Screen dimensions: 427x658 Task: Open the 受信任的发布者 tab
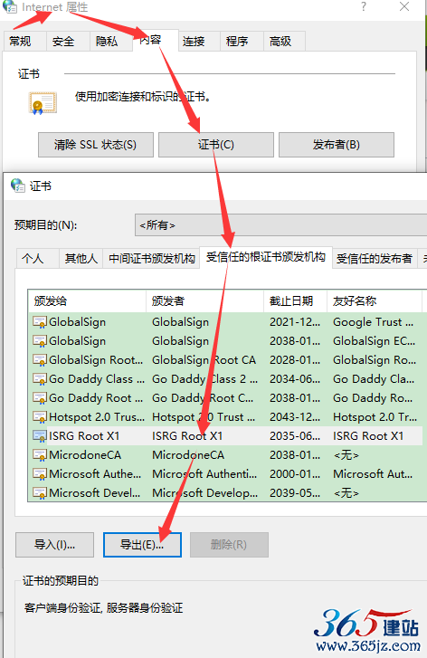click(375, 258)
